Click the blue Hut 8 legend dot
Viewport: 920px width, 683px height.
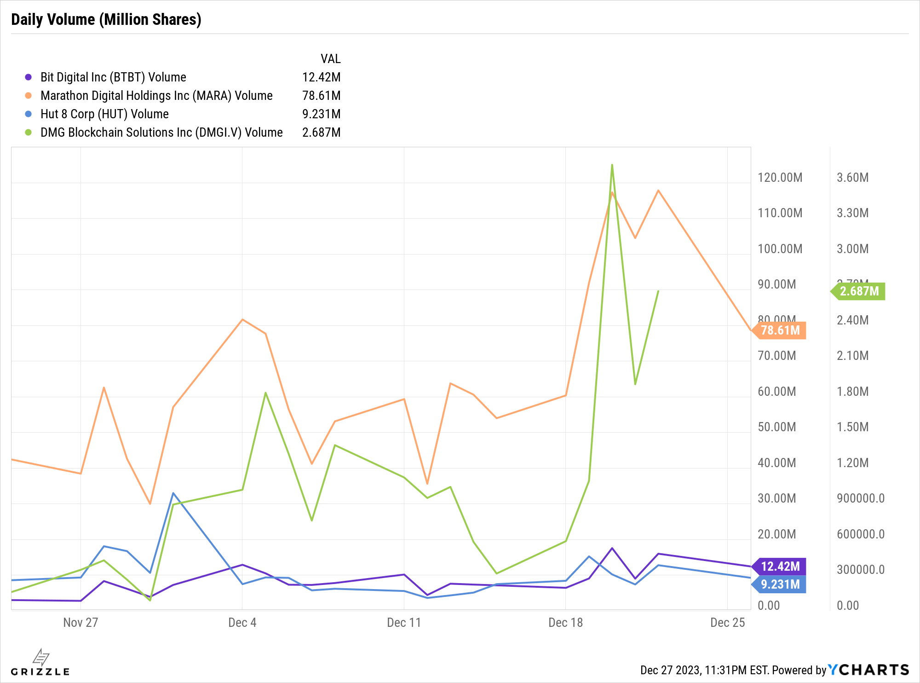[x=29, y=114]
